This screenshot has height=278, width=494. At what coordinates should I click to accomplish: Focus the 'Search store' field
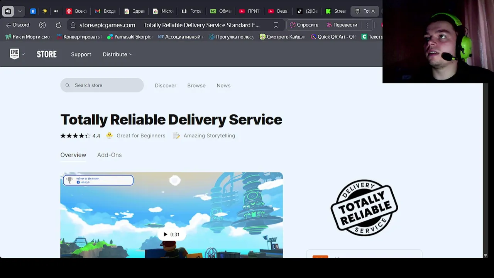tap(102, 85)
